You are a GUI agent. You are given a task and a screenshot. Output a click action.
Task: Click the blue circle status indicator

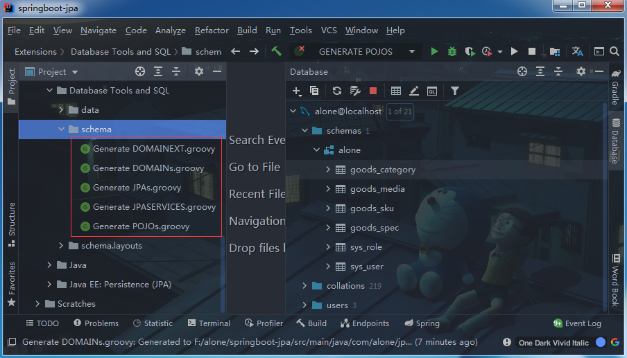(x=600, y=342)
